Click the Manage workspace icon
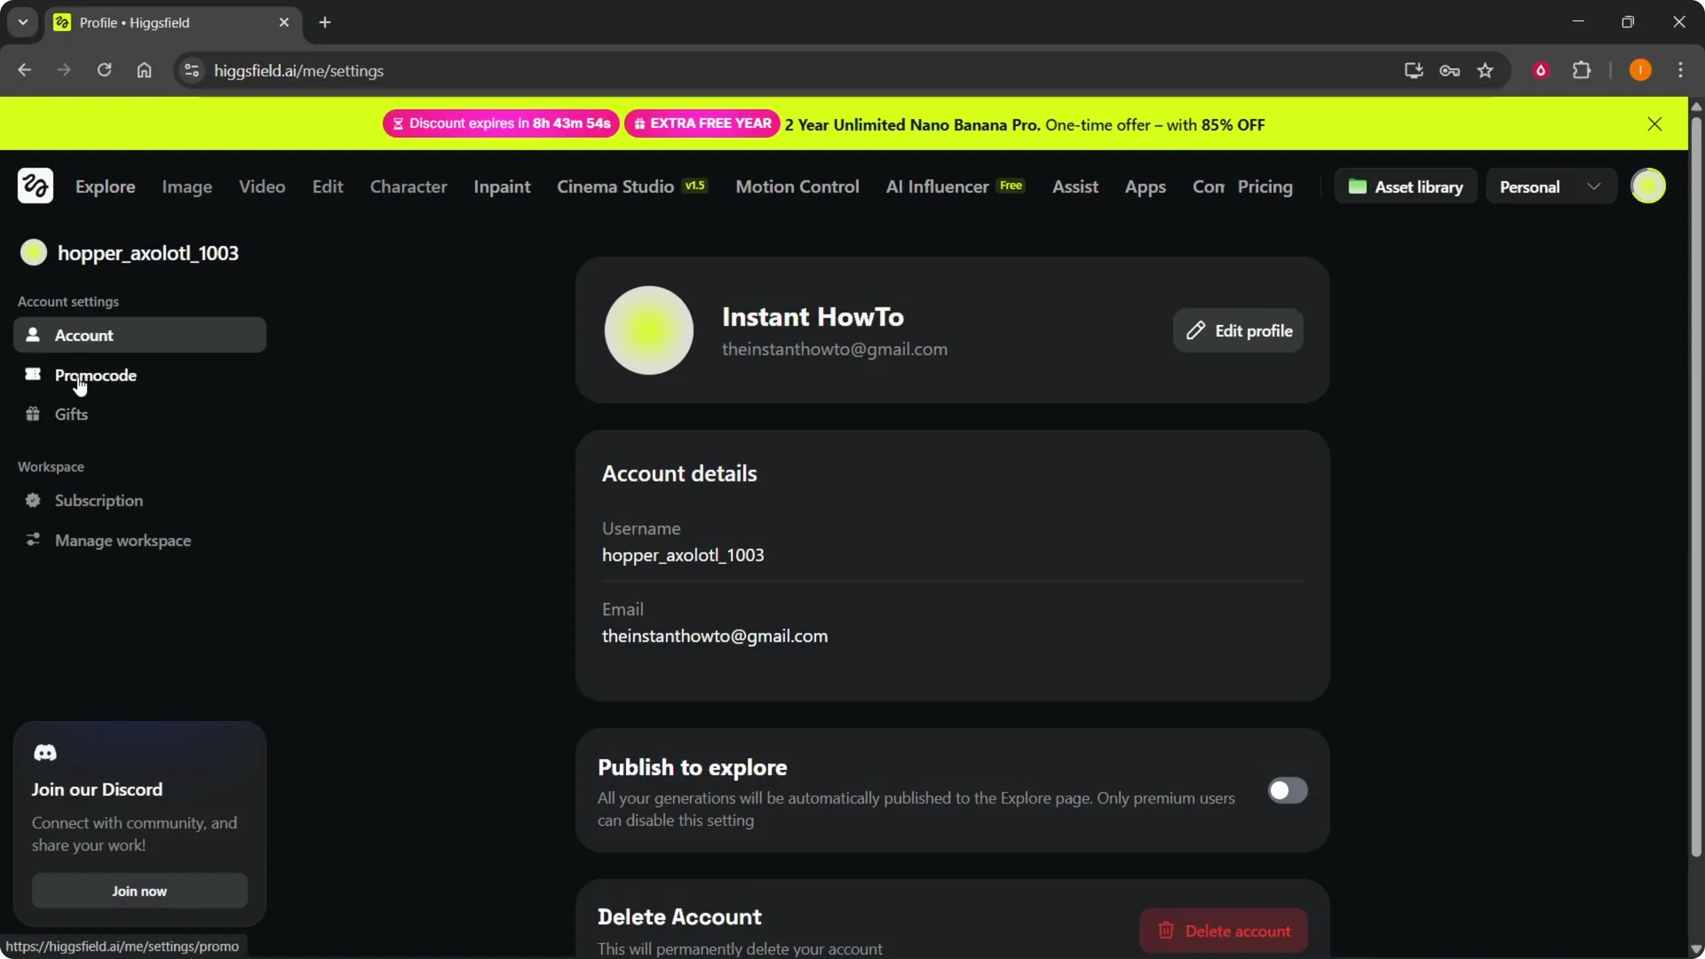1705x959 pixels. coord(33,540)
